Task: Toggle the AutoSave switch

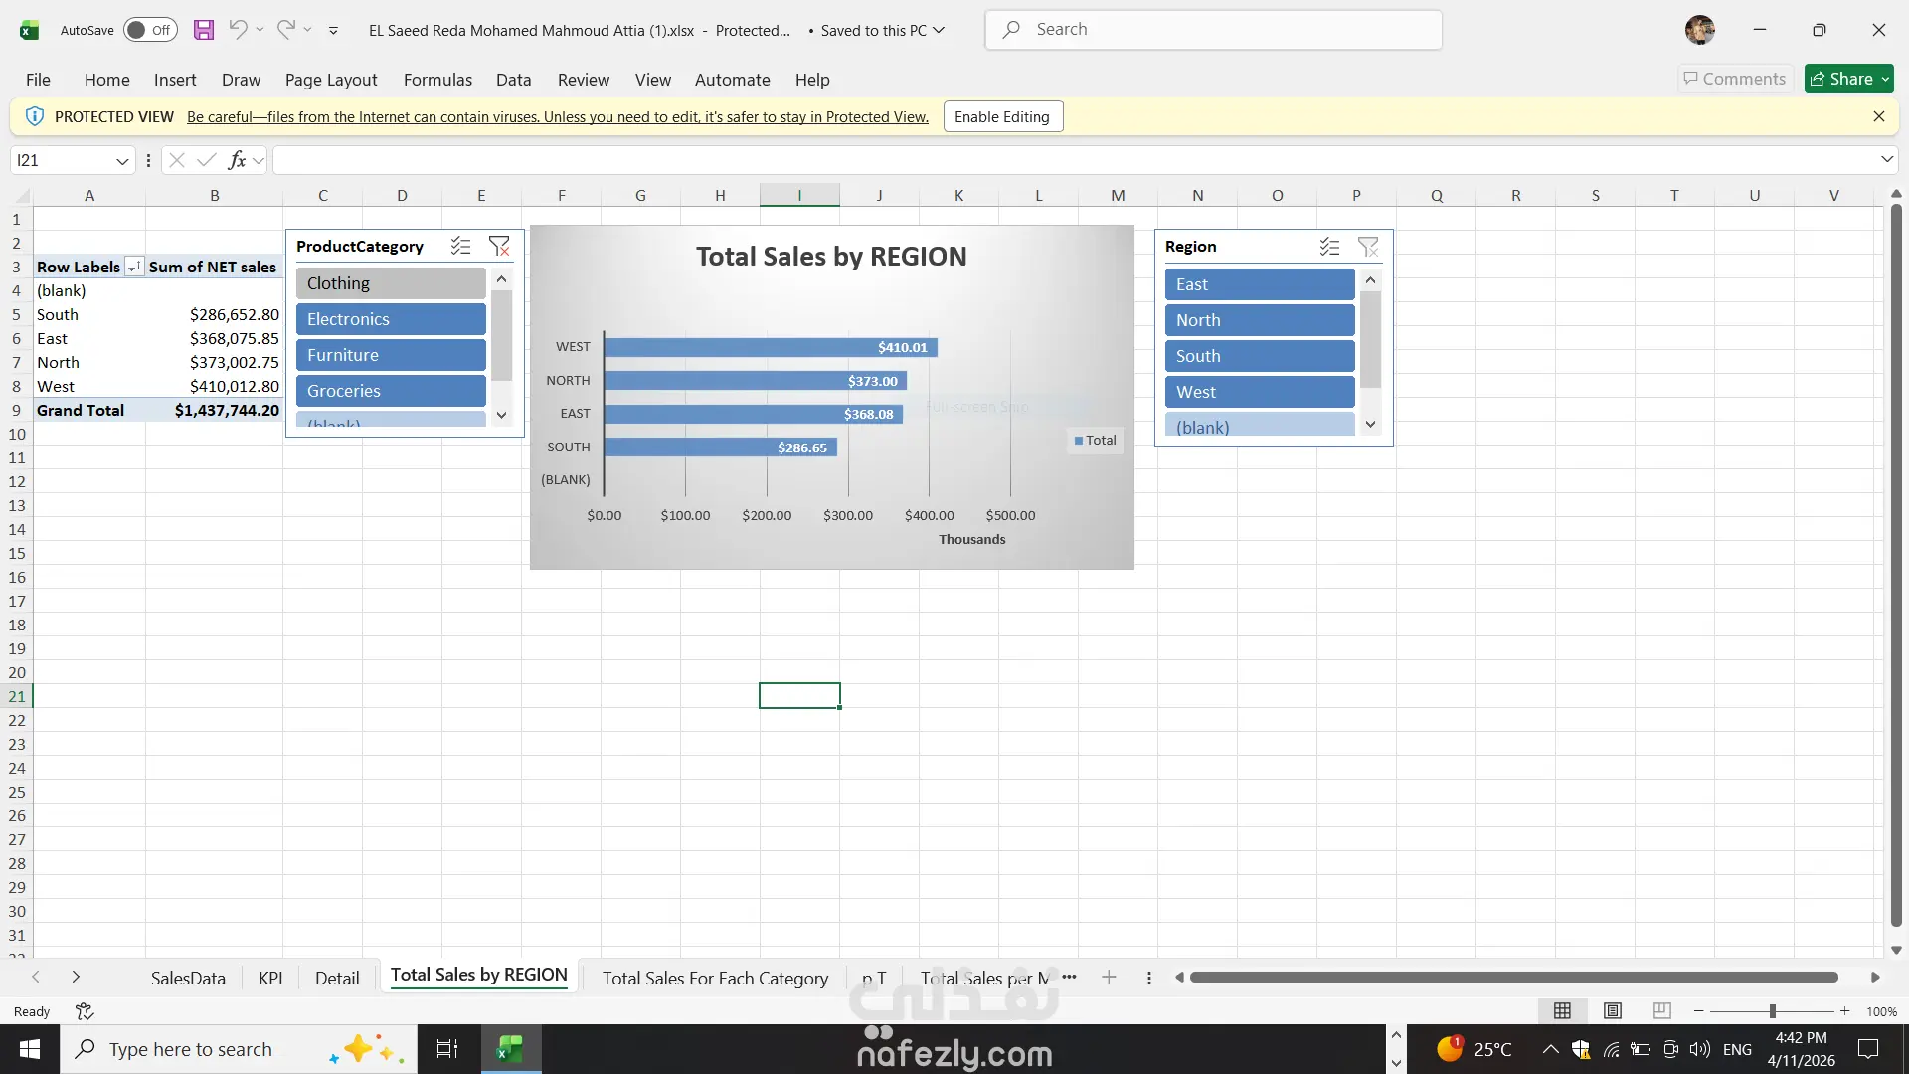Action: point(150,30)
